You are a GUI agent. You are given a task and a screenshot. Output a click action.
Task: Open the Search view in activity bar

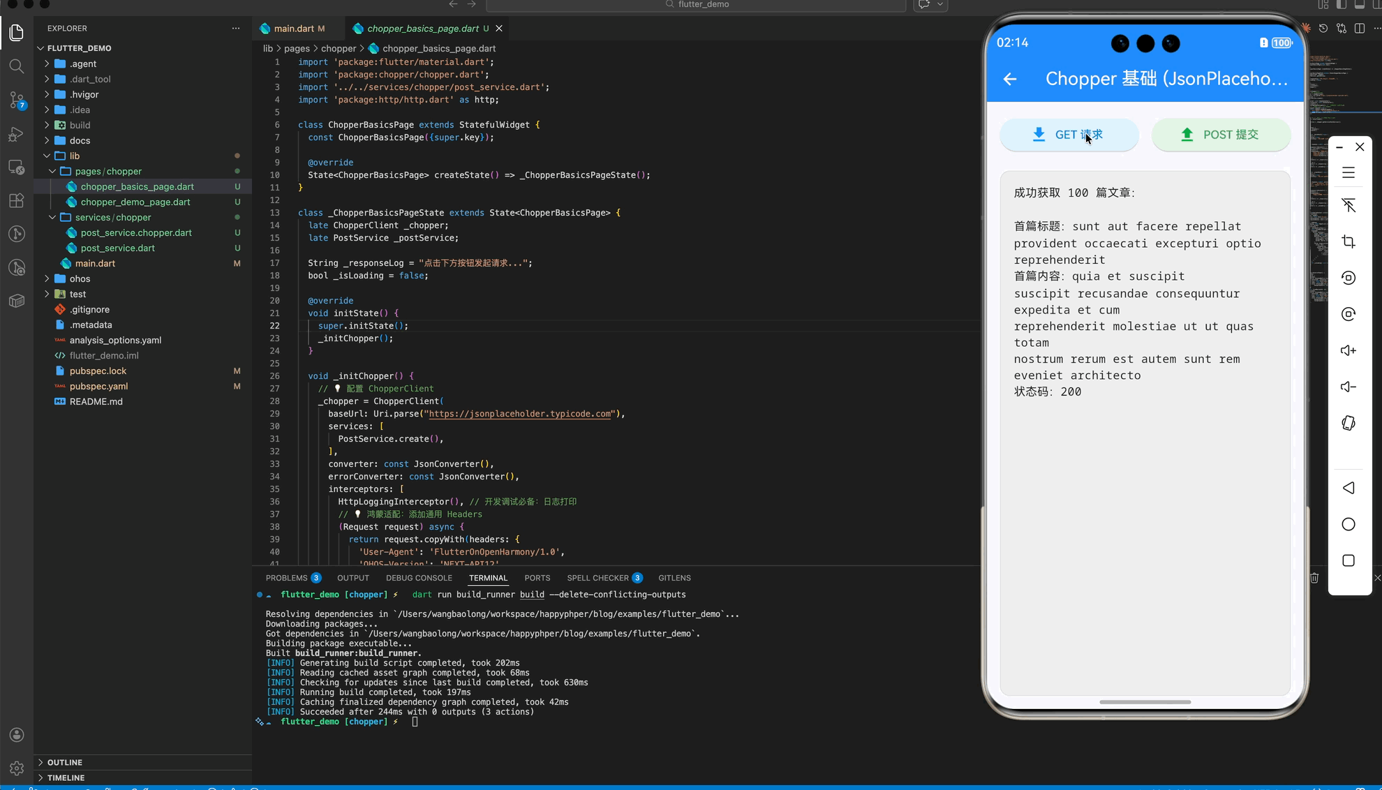click(x=17, y=66)
